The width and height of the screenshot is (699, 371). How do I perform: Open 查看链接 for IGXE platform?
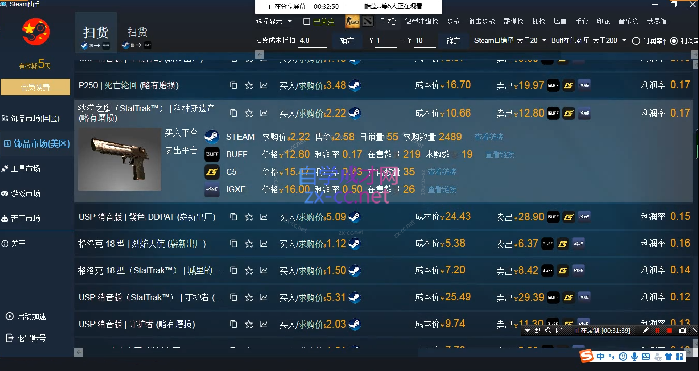pos(442,189)
